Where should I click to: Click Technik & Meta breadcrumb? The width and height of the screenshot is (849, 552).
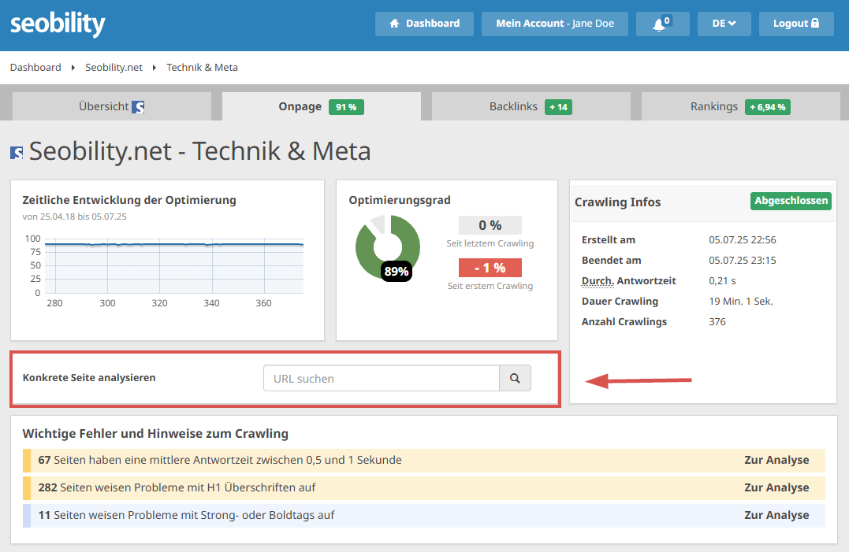(x=202, y=68)
